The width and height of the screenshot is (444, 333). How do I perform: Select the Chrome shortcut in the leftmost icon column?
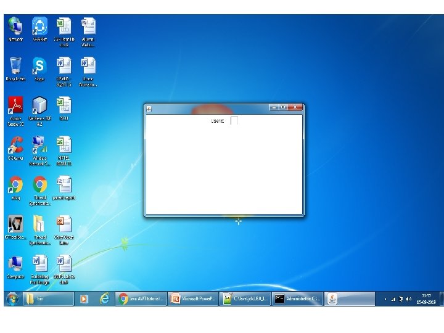15,187
